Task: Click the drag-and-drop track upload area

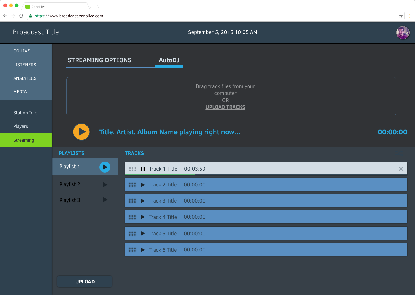Action: pyautogui.click(x=231, y=96)
